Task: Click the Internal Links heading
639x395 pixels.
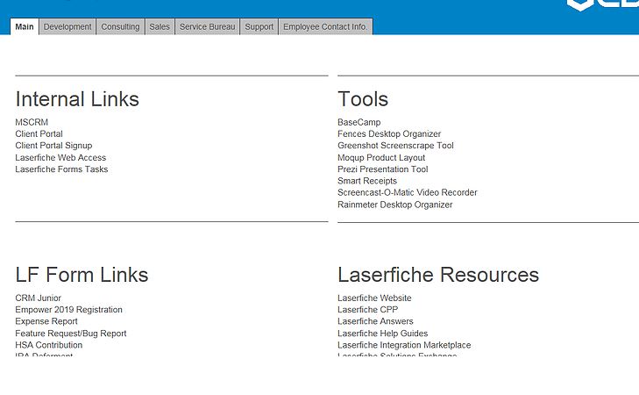Action: 77,99
